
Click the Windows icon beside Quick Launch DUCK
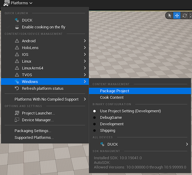17,20
